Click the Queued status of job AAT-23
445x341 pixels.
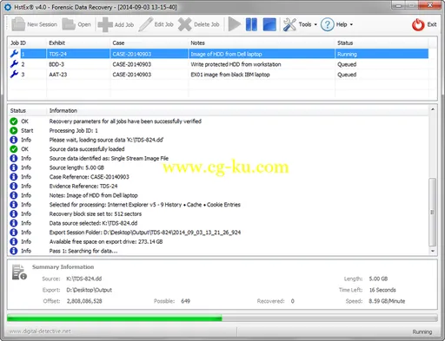[x=347, y=75]
